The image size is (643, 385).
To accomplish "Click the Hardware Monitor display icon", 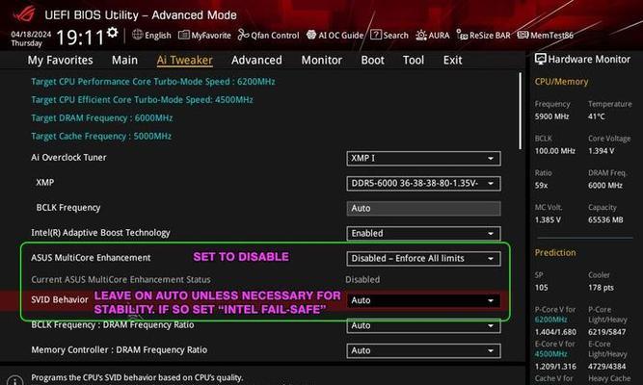I will [x=541, y=60].
